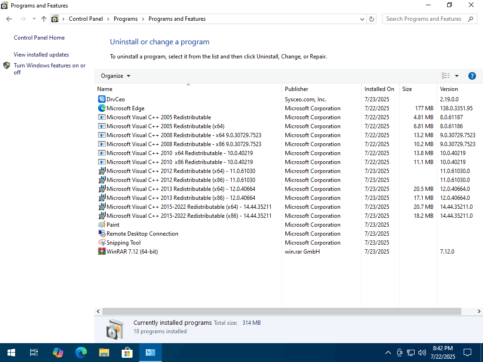The width and height of the screenshot is (483, 362).
Task: Open Microsoft Edge from the taskbar
Action: [x=81, y=353]
